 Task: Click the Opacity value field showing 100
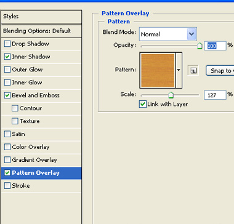(x=215, y=46)
